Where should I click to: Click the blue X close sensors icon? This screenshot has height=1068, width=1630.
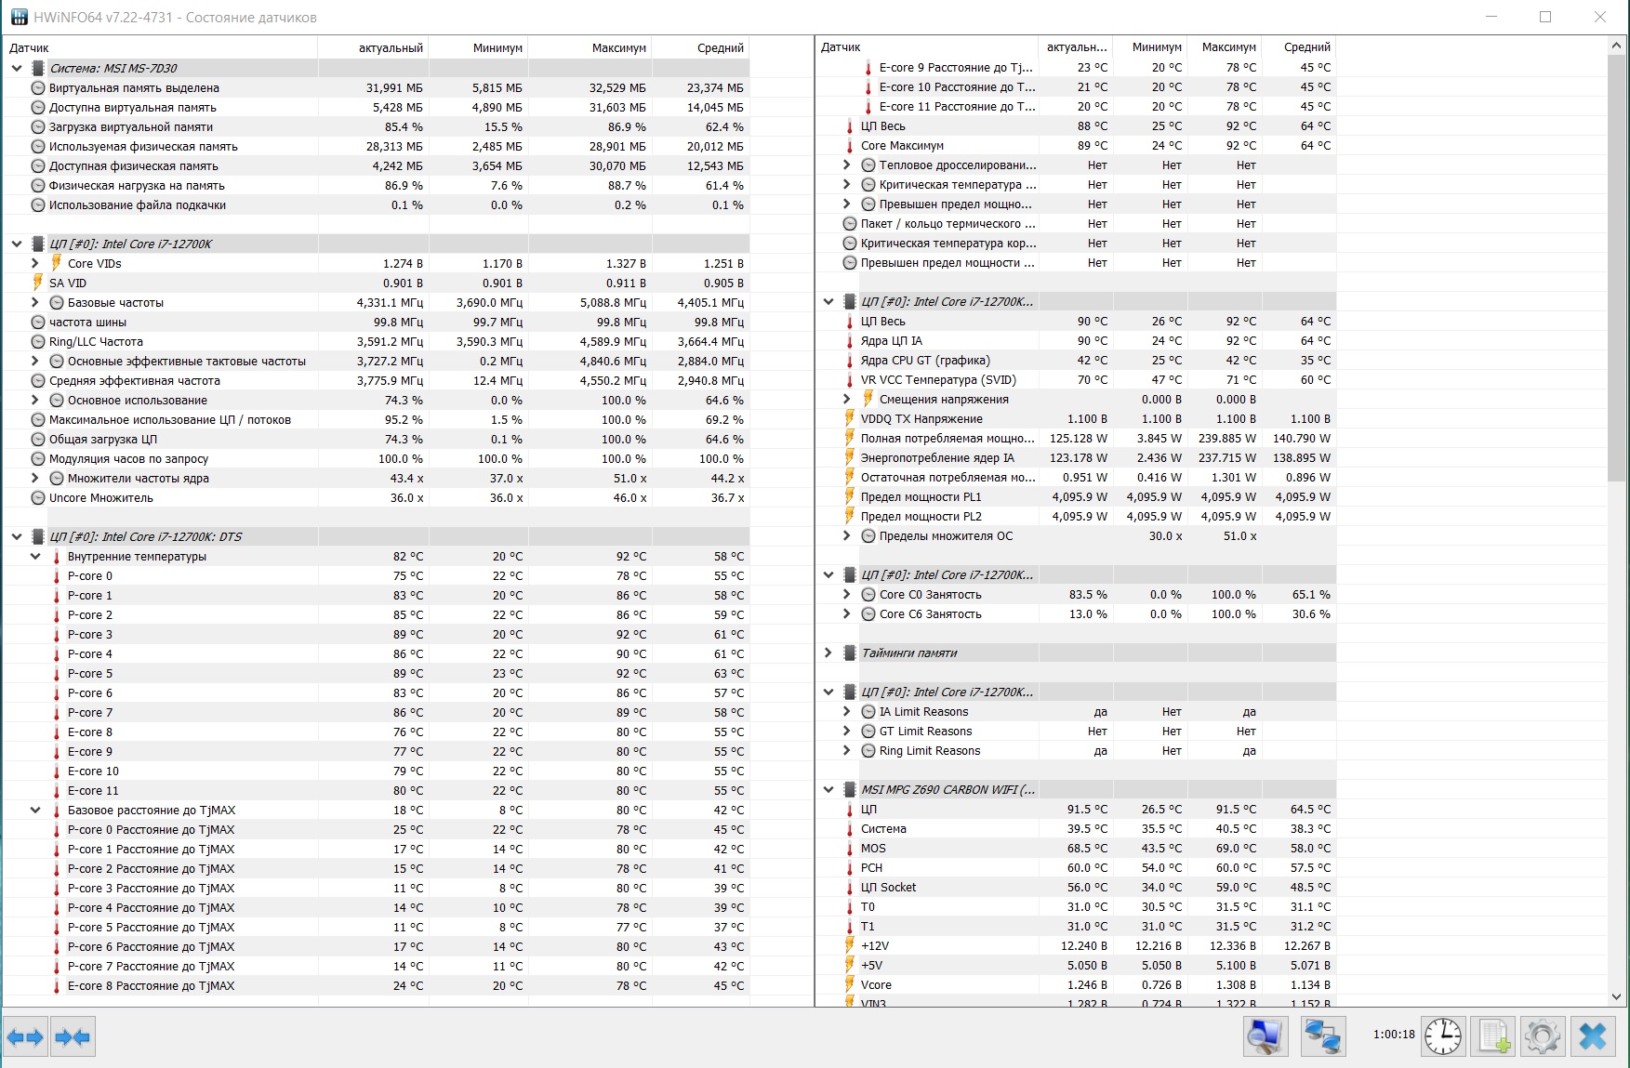pos(1593,1036)
